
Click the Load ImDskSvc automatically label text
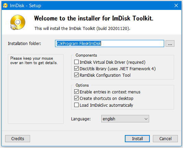106,105
